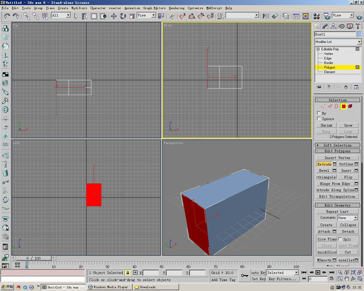Click the Box01 object color swatch

pyautogui.click(x=359, y=34)
